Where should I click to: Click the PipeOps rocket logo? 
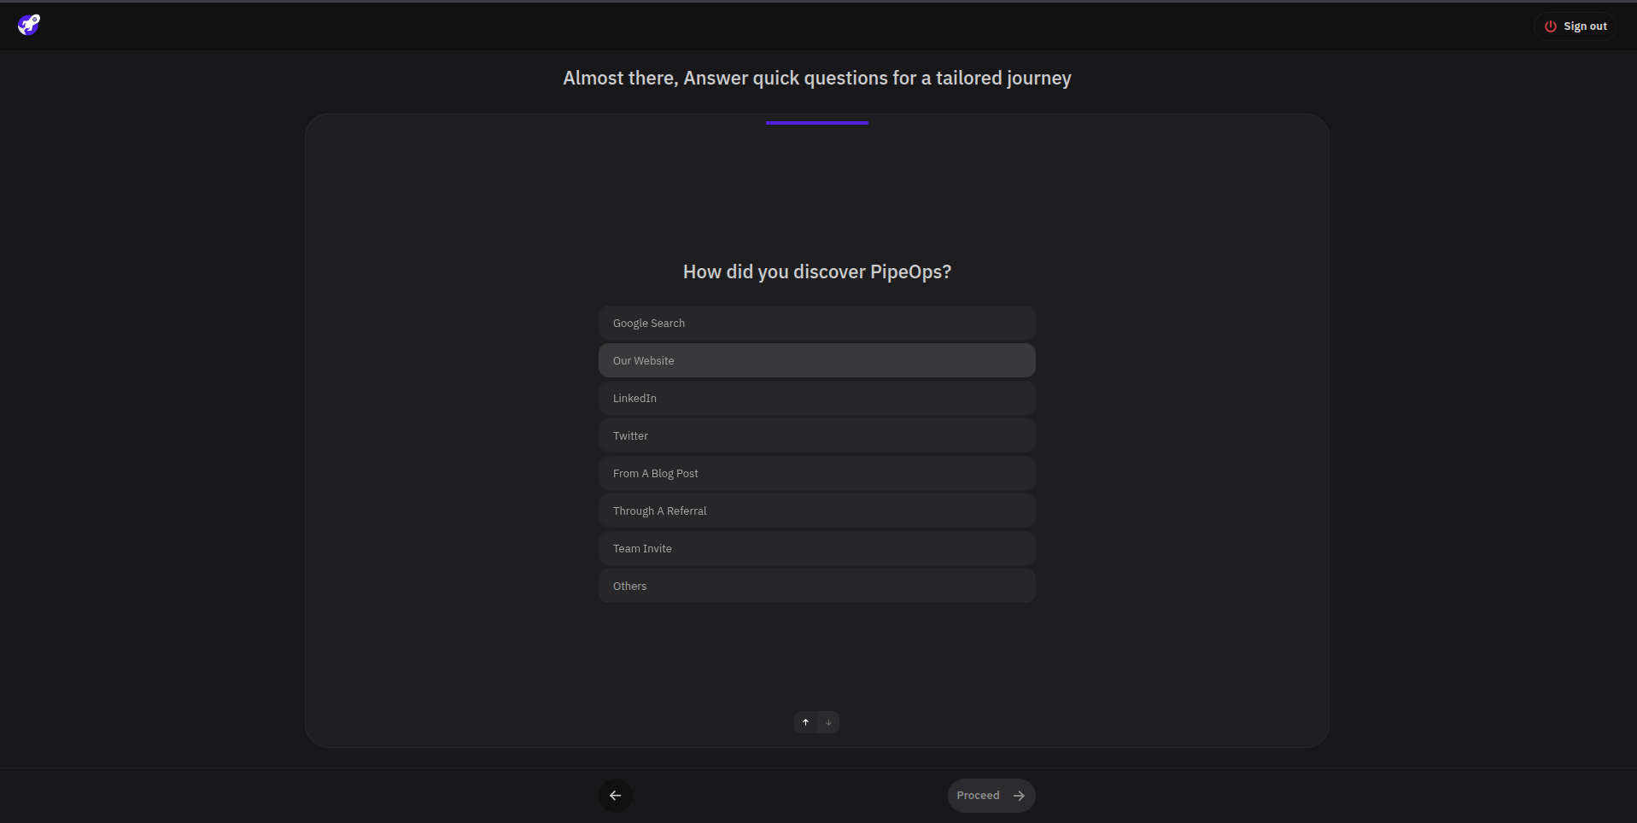pyautogui.click(x=29, y=25)
